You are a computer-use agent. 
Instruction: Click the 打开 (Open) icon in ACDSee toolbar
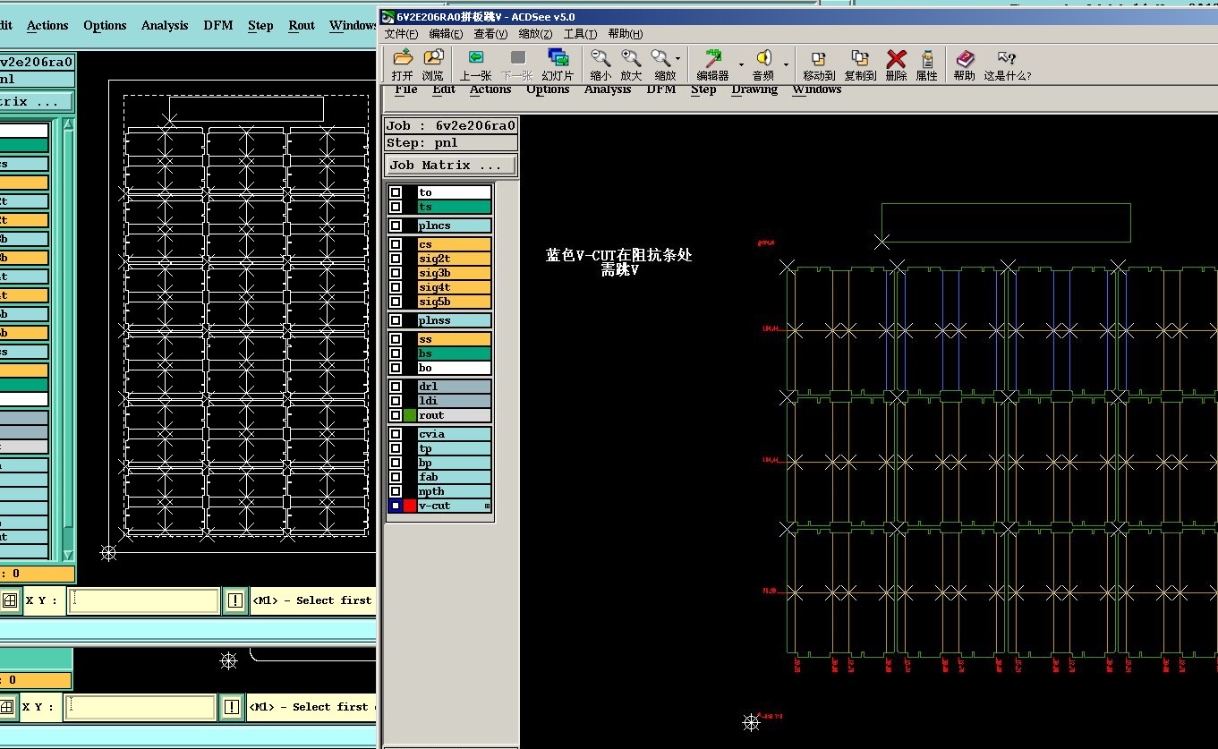pyautogui.click(x=402, y=59)
